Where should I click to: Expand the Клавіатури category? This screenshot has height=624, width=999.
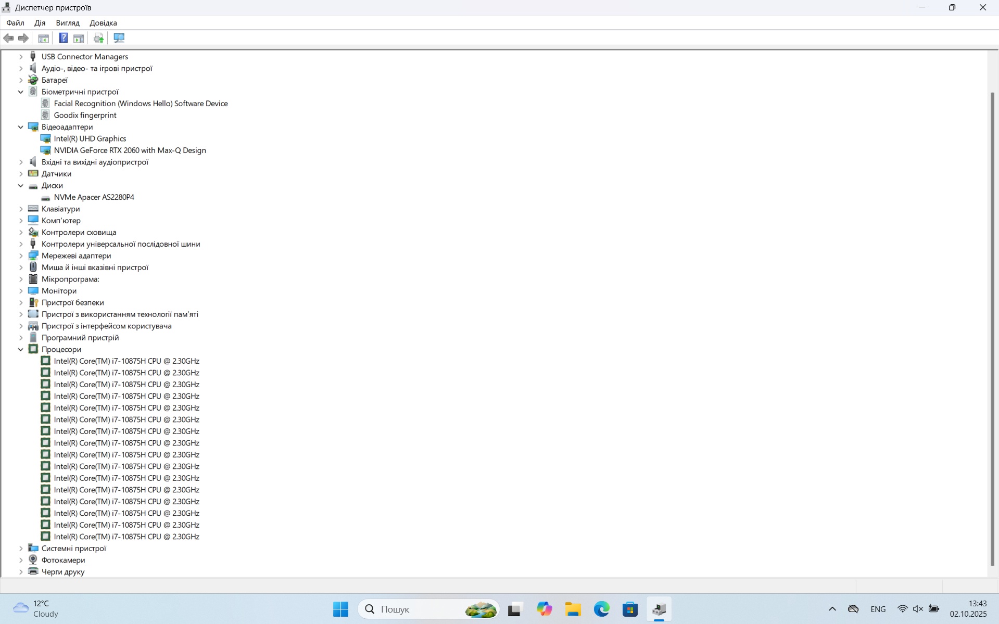21,209
